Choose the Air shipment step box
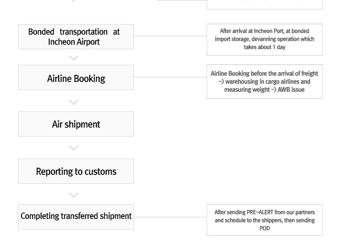 [x=76, y=124]
